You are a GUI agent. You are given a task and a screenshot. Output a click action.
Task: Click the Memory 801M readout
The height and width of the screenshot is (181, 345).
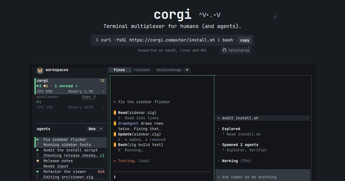[x=81, y=107]
